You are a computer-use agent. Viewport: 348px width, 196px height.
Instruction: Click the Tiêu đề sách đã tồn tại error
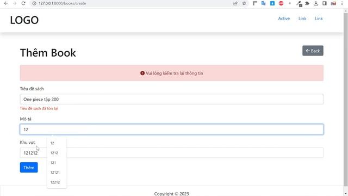(x=39, y=108)
